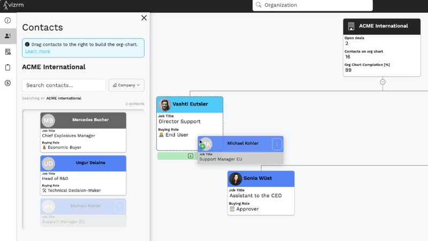Click the 3 contacts count label
Viewport: 428px width, 241px height.
tap(135, 104)
